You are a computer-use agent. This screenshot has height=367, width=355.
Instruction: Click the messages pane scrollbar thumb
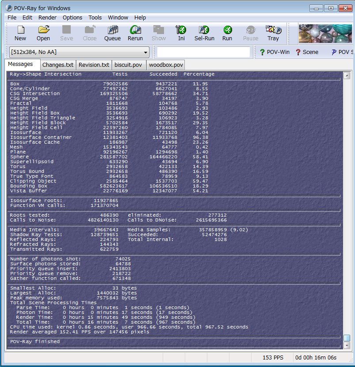coord(347,338)
